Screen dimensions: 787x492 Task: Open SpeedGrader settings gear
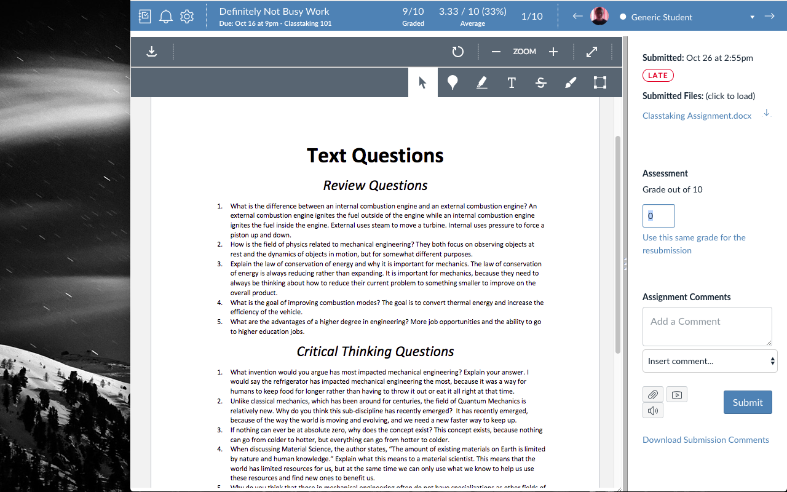coord(187,17)
